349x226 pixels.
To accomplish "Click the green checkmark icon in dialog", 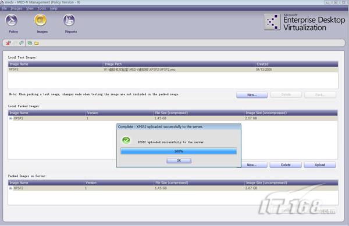I will 126,140.
